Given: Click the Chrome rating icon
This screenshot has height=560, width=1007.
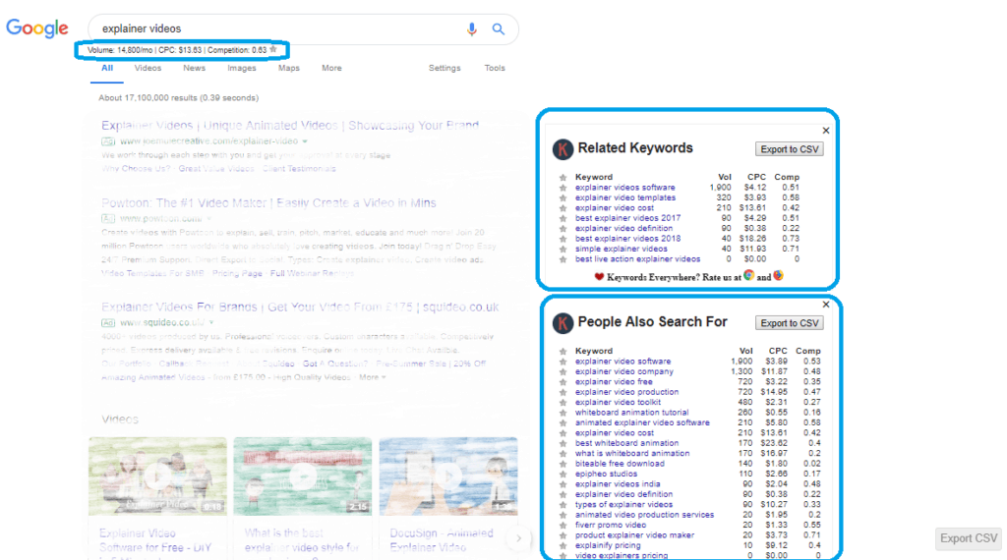Looking at the screenshot, I should (x=748, y=276).
